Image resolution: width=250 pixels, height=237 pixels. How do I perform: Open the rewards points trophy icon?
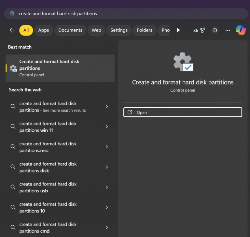(x=199, y=30)
